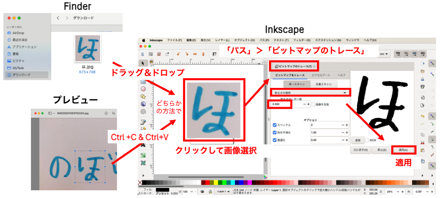
Task: Click the Select All icon in Inkscape toolbar
Action: coord(143,54)
